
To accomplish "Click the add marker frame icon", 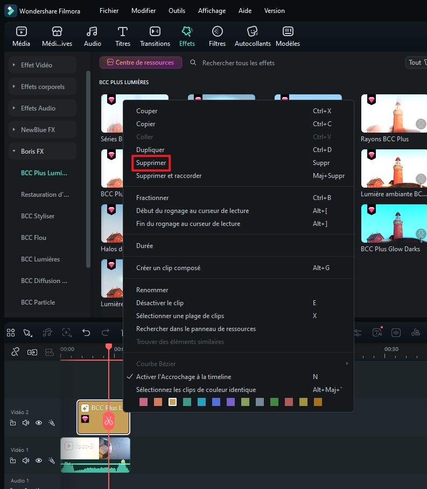I will [x=67, y=333].
